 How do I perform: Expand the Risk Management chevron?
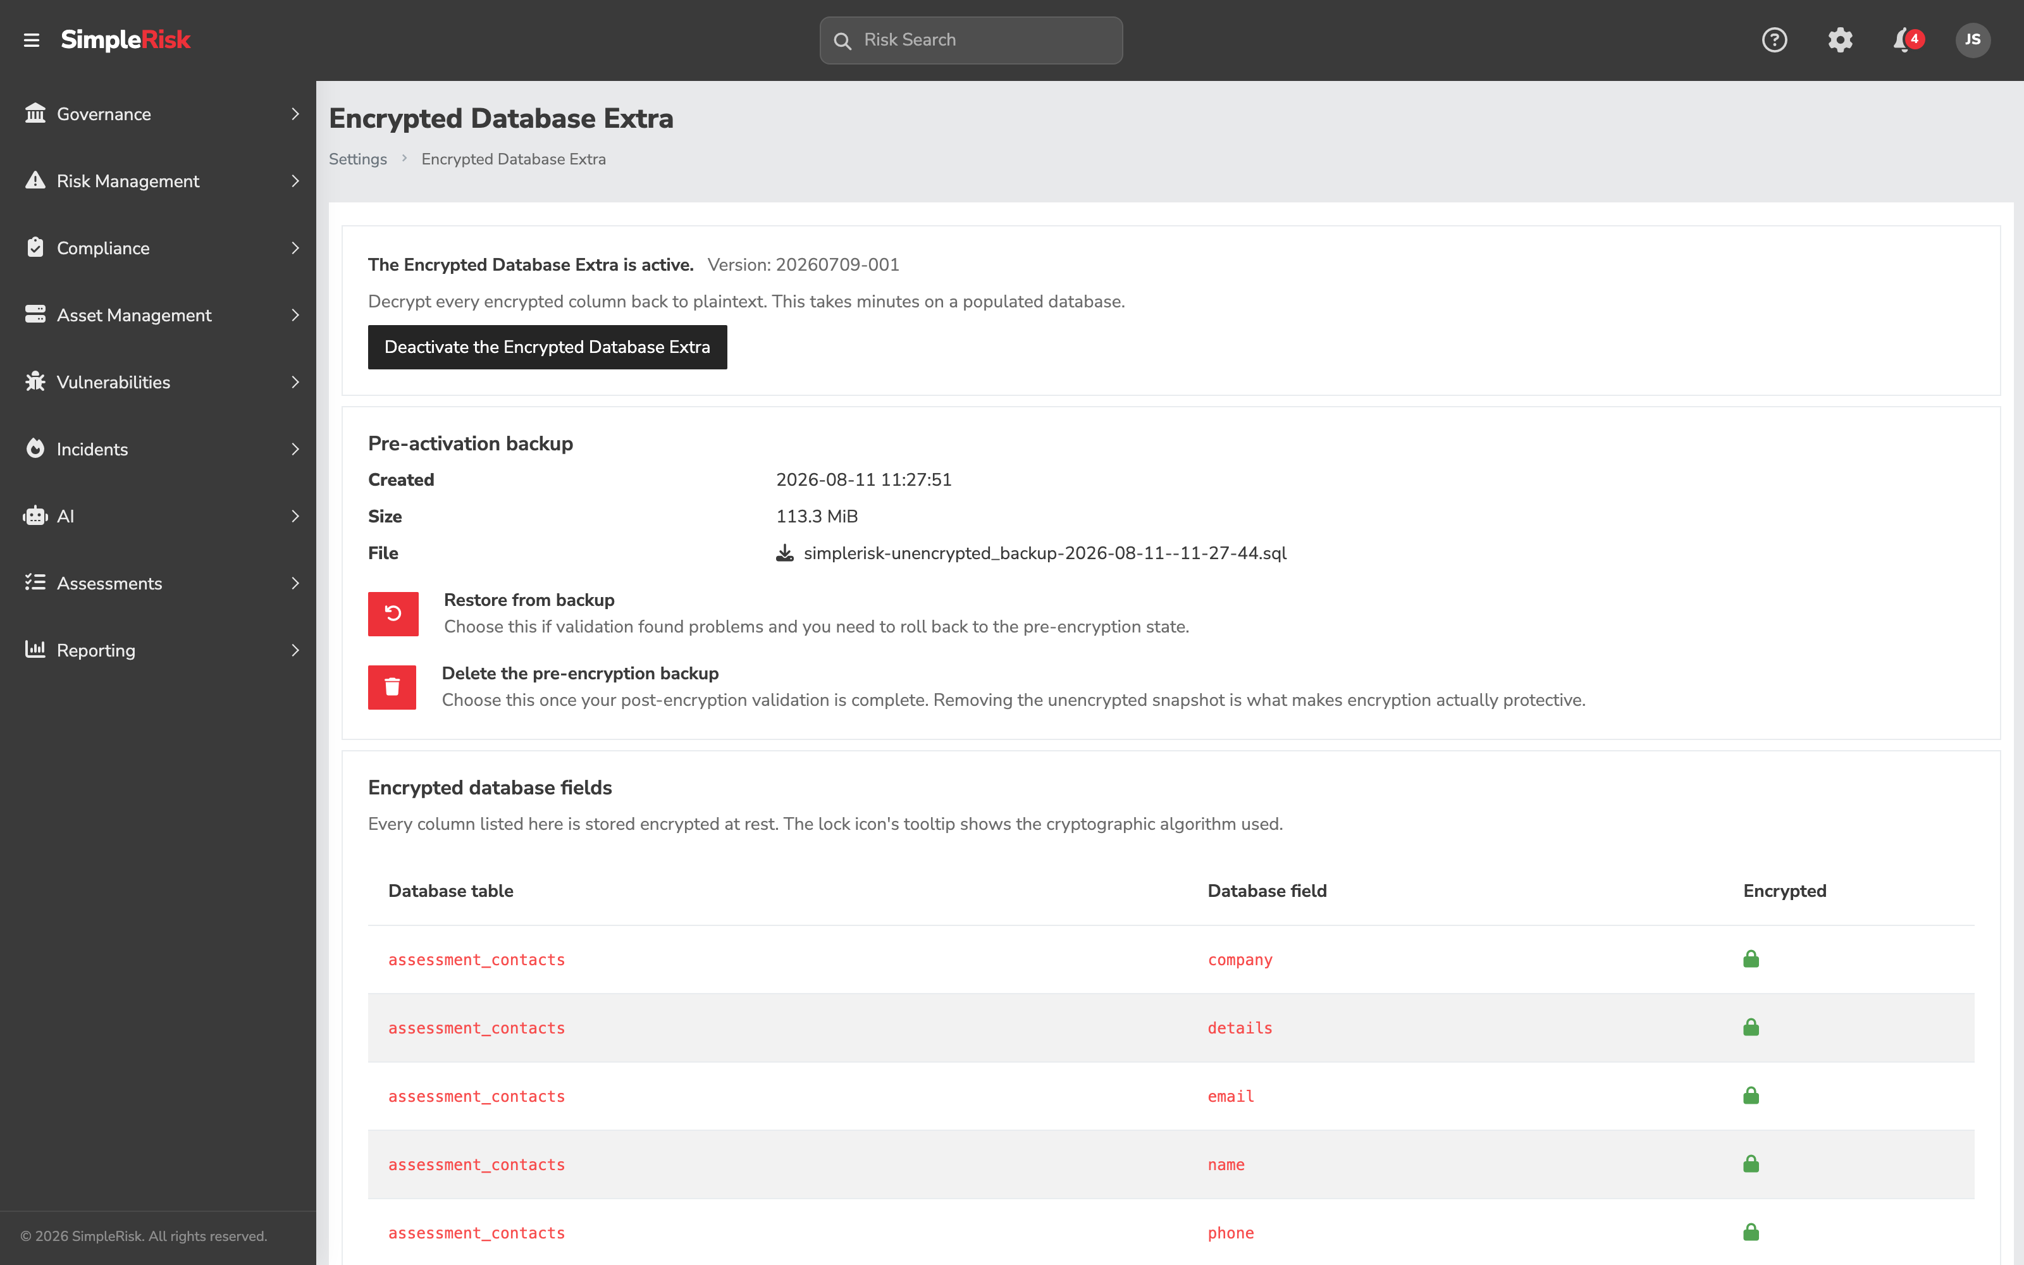(x=295, y=181)
